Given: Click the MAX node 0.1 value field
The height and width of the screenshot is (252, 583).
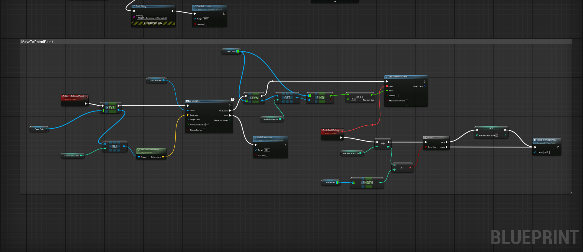Looking at the screenshot, I should coord(353,99).
